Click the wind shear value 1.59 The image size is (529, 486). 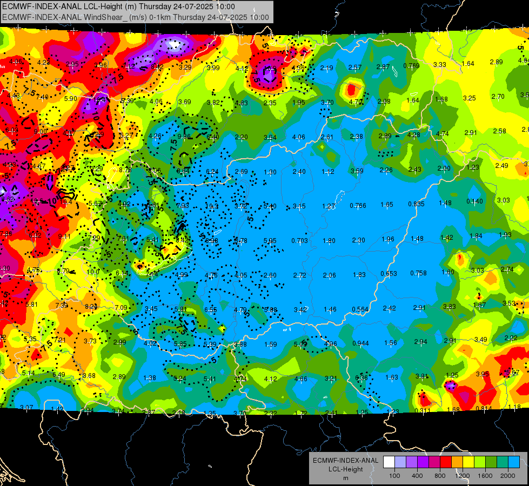(x=270, y=345)
